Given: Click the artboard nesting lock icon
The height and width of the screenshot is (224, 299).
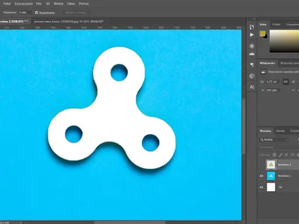Looking at the screenshot, I should tap(292, 155).
